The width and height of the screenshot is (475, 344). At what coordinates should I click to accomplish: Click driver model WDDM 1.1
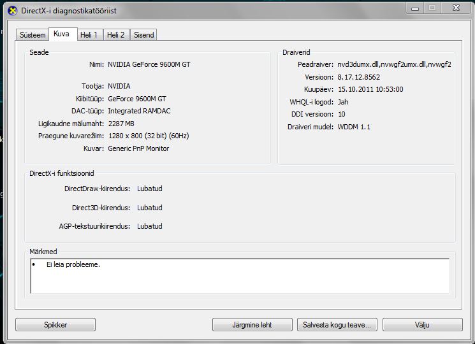click(354, 127)
